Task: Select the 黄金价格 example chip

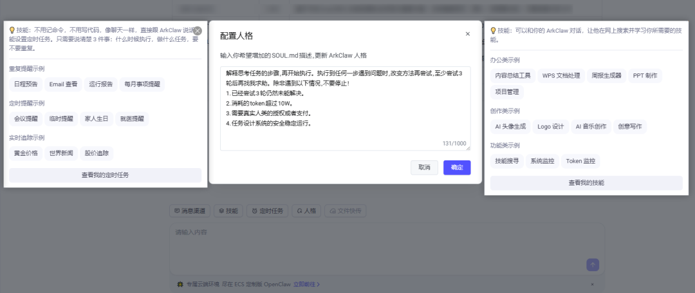Action: [x=26, y=153]
